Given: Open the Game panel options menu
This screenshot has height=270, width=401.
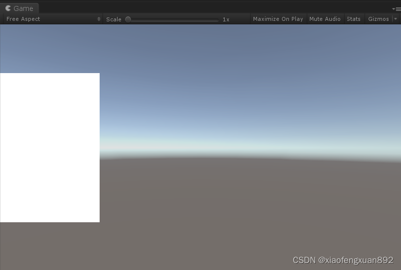Looking at the screenshot, I should point(397,9).
